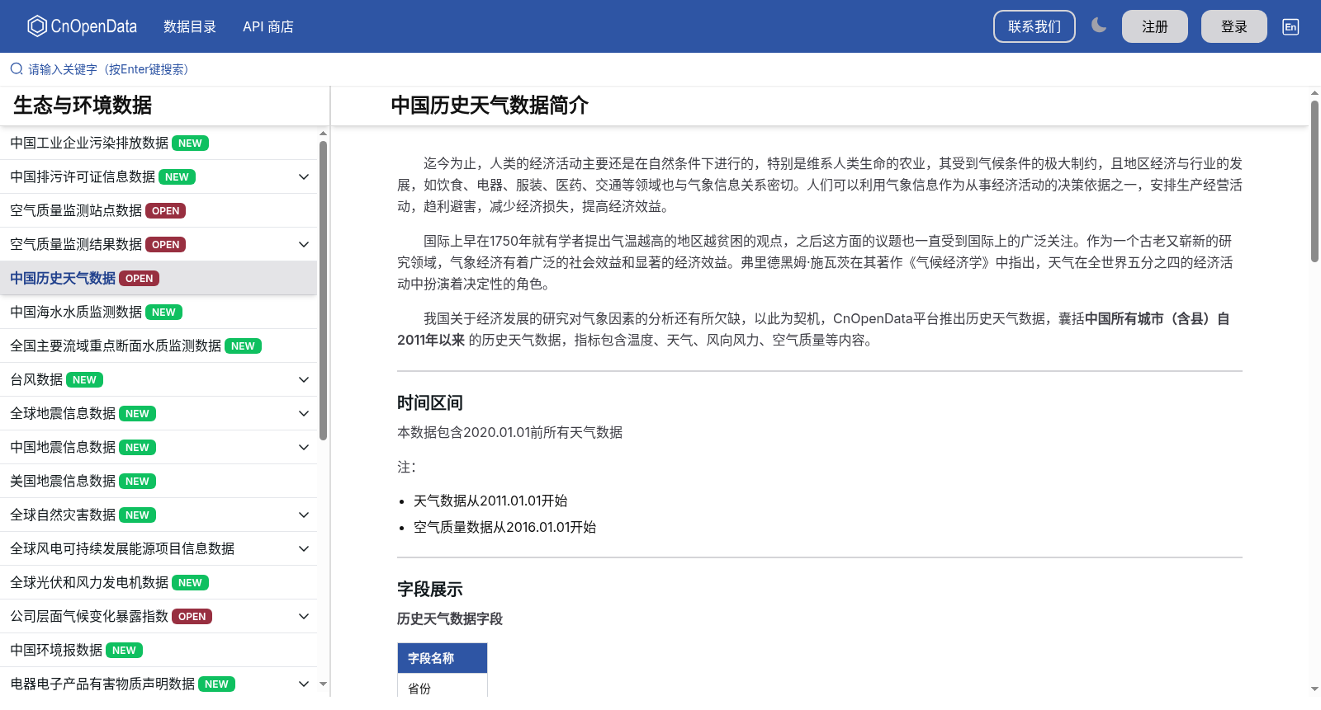Viewport: 1321px width, 710px height.
Task: Click the 登录 button
Action: coord(1234,26)
